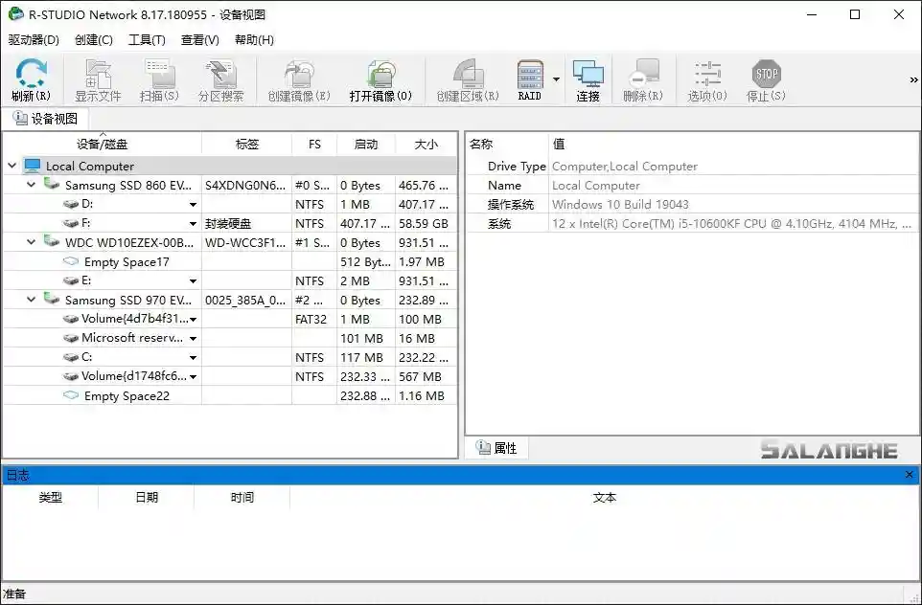
Task: Click 创建镜像 to create an image
Action: [x=300, y=78]
